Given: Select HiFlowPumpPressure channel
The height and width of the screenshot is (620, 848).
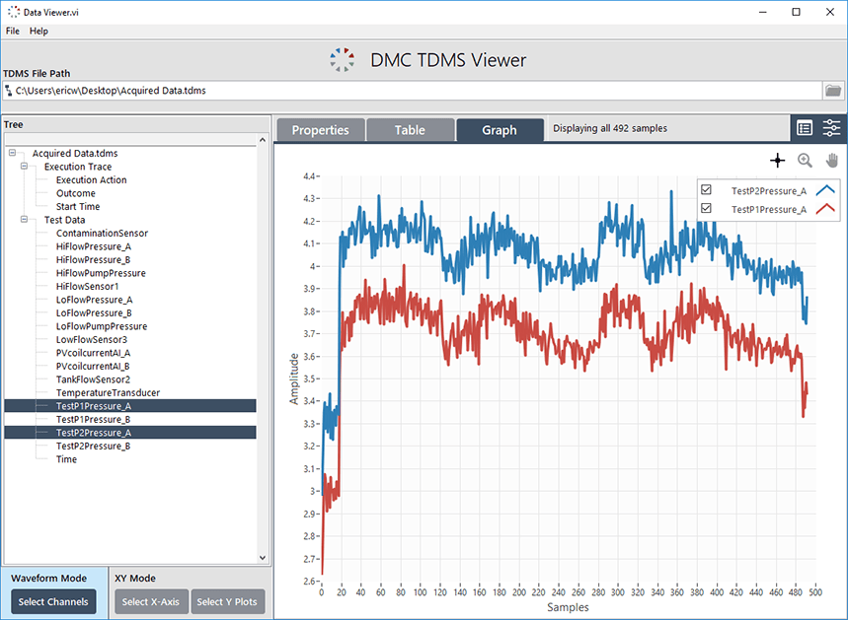Looking at the screenshot, I should tap(101, 273).
